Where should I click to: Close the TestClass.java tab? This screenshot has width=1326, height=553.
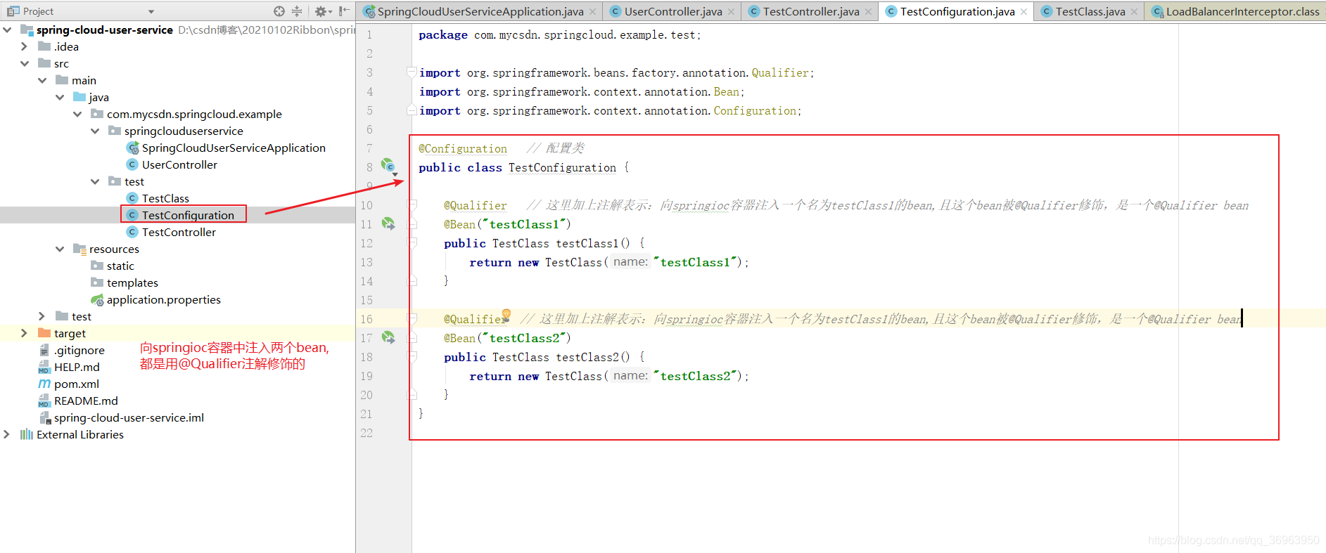[1134, 12]
